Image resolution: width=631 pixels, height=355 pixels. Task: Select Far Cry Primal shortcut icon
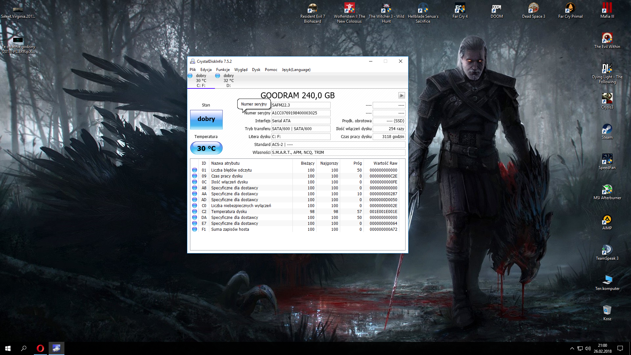[x=570, y=11]
